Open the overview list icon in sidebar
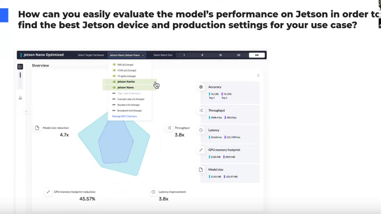 tap(20, 67)
